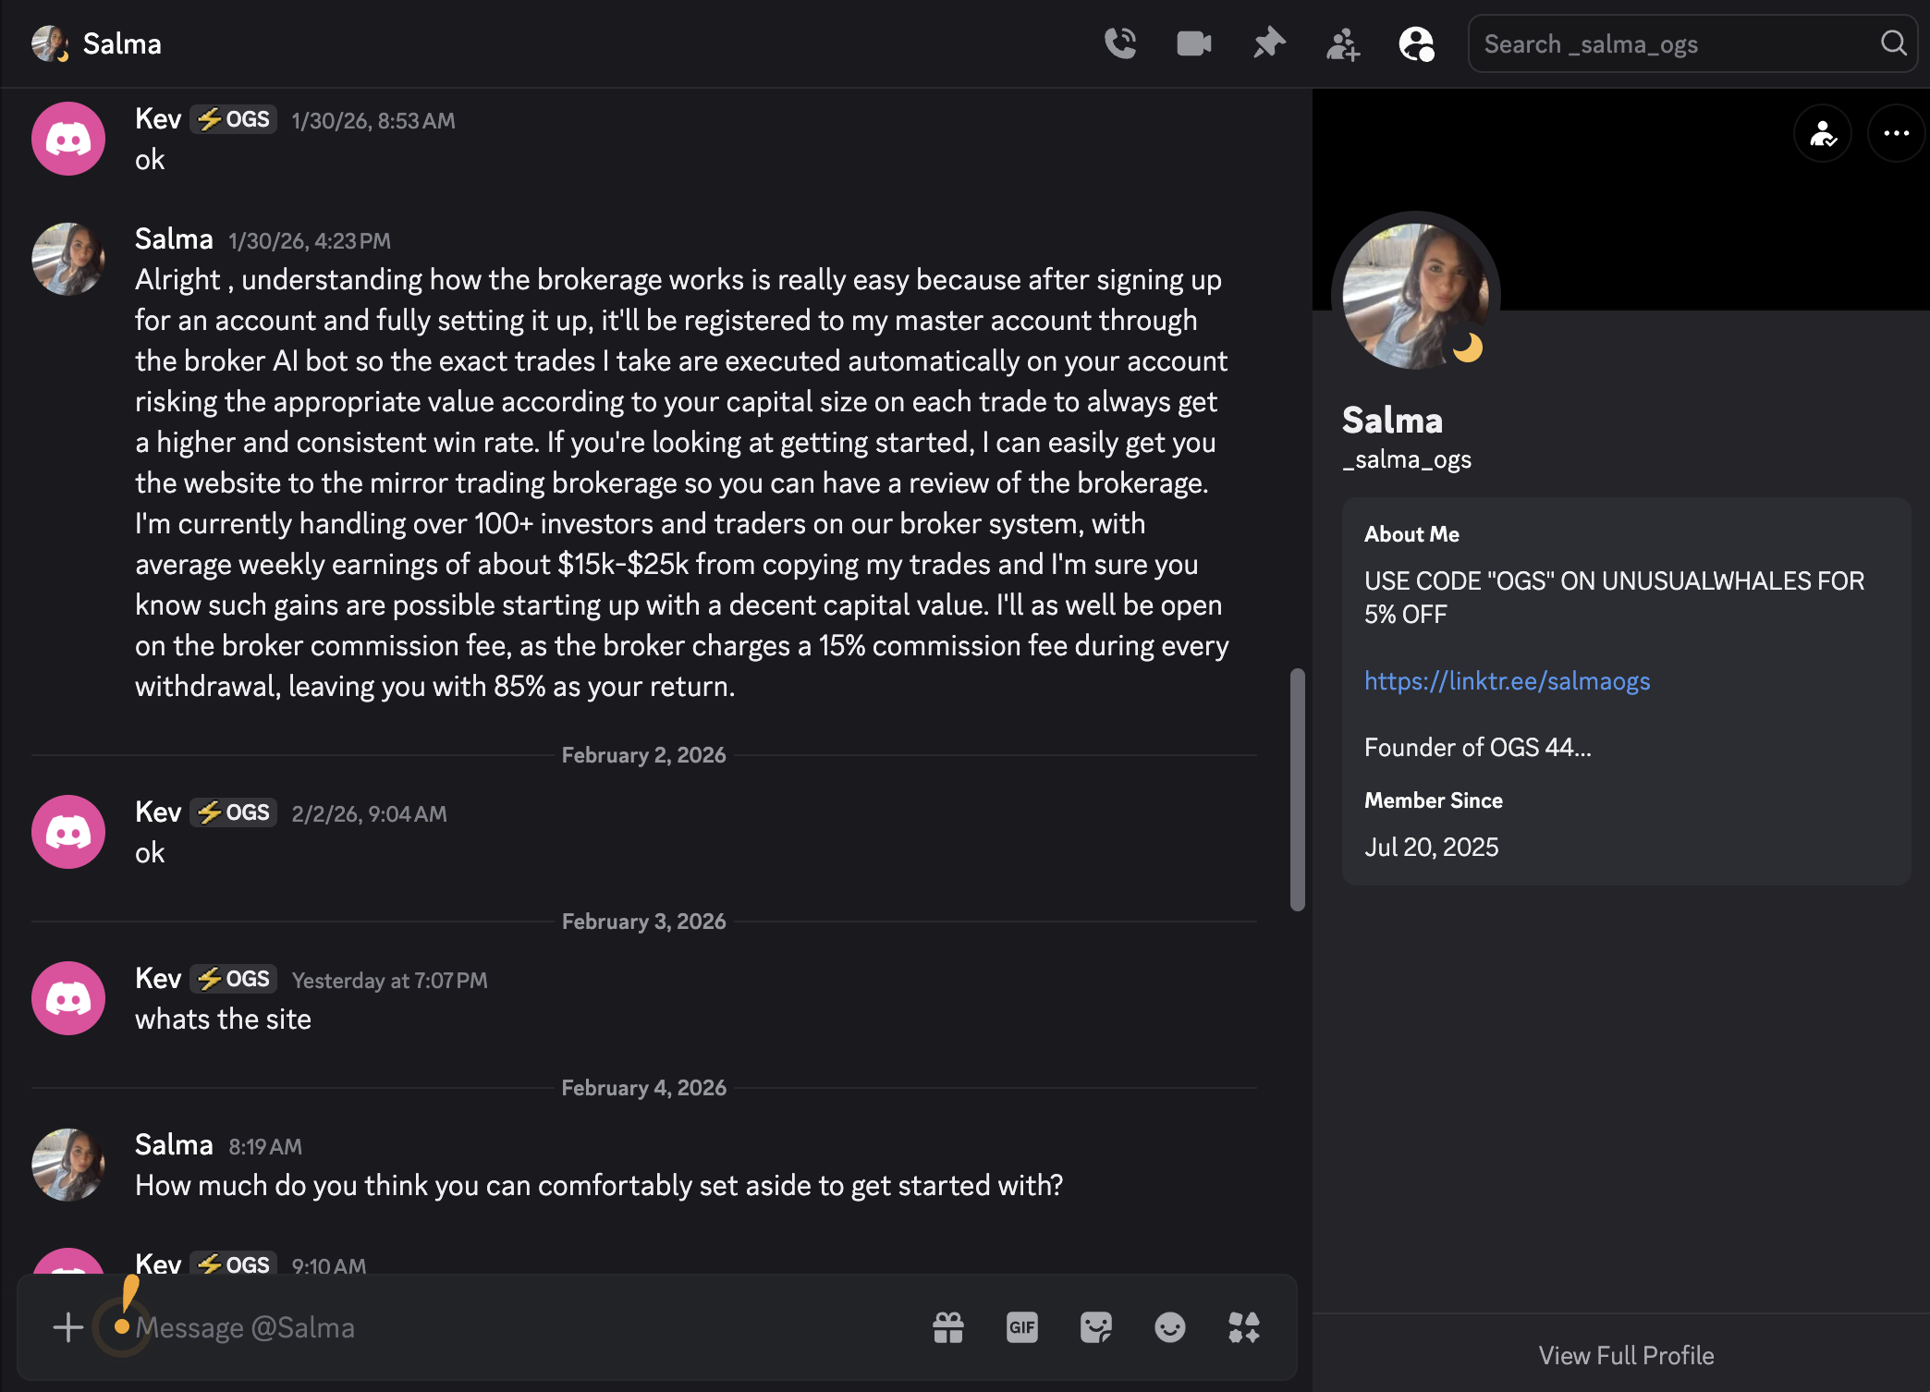Viewport: 1930px width, 1392px height.
Task: Open the GIF picker
Action: pyautogui.click(x=1020, y=1327)
